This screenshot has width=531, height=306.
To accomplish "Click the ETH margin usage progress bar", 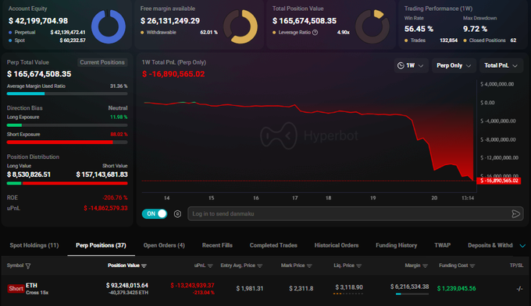I will [412, 294].
